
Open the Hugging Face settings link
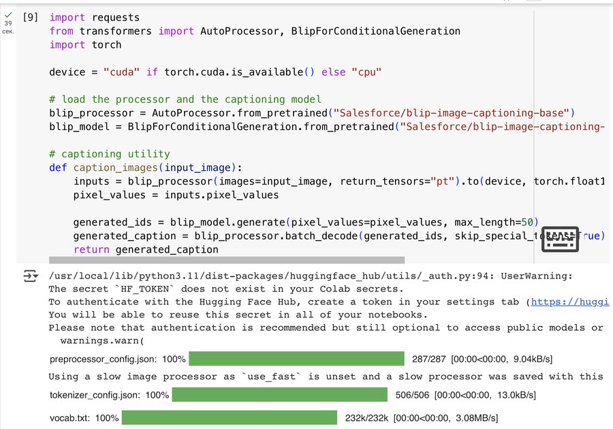(568, 302)
